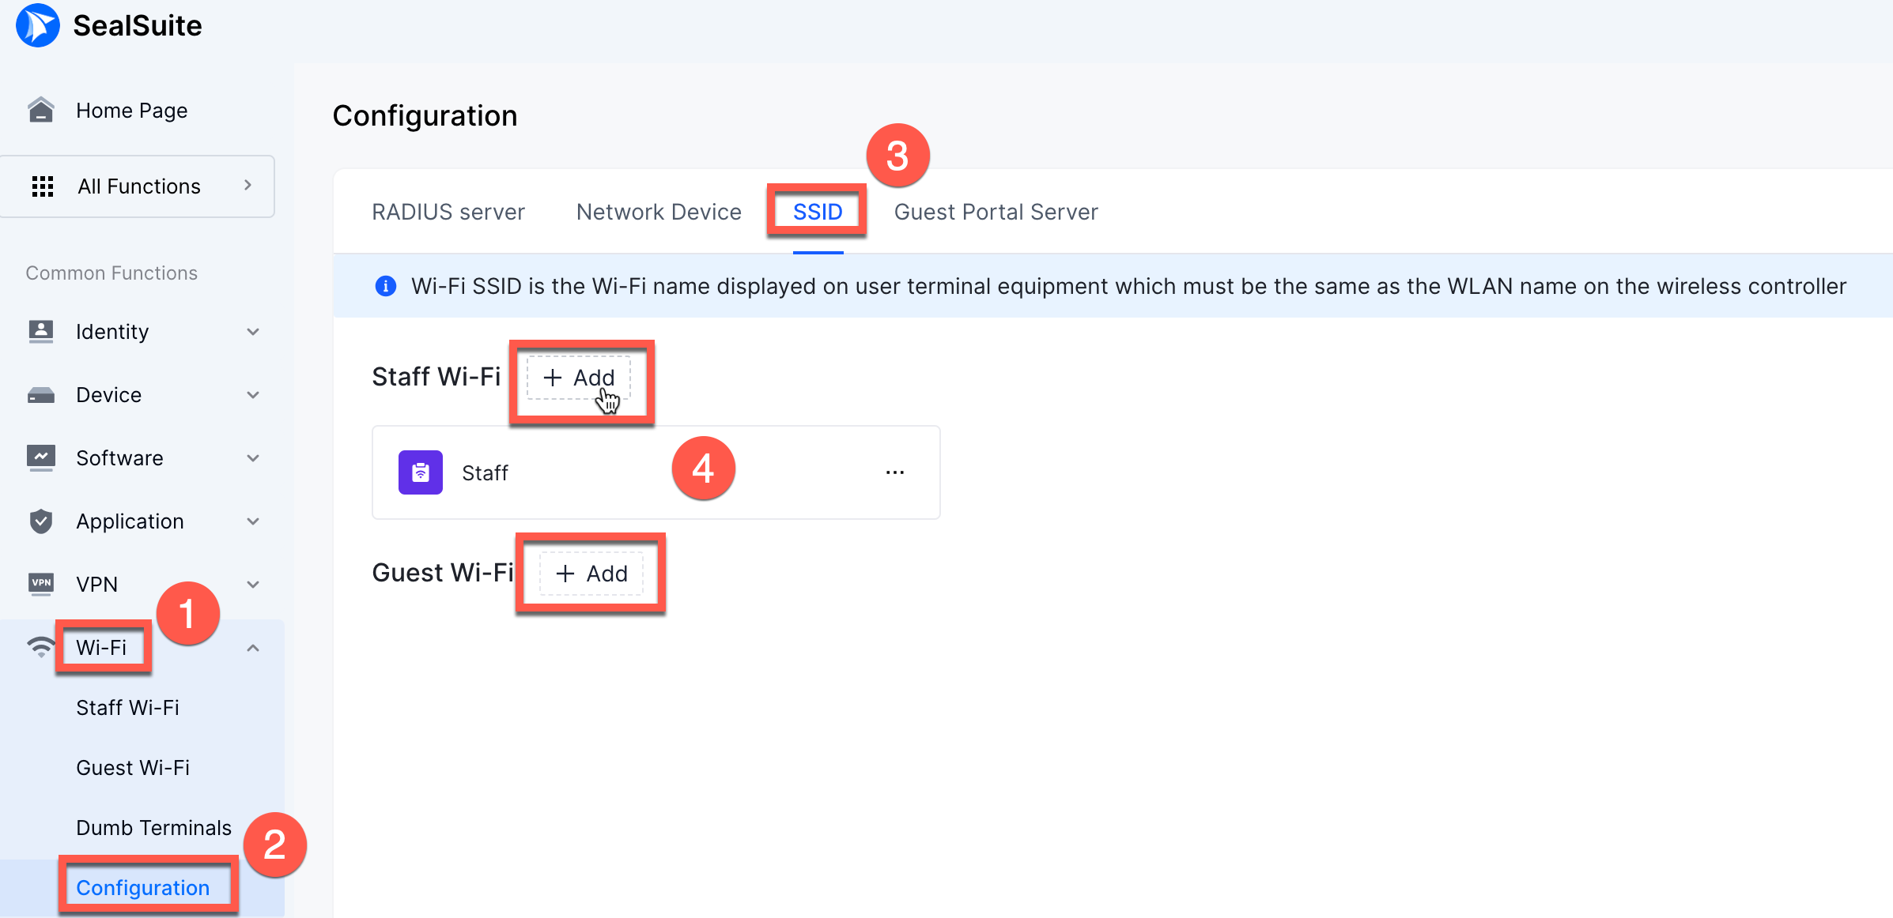Image resolution: width=1893 pixels, height=918 pixels.
Task: Open Staff Wi-Fi in the sidebar
Action: click(127, 708)
